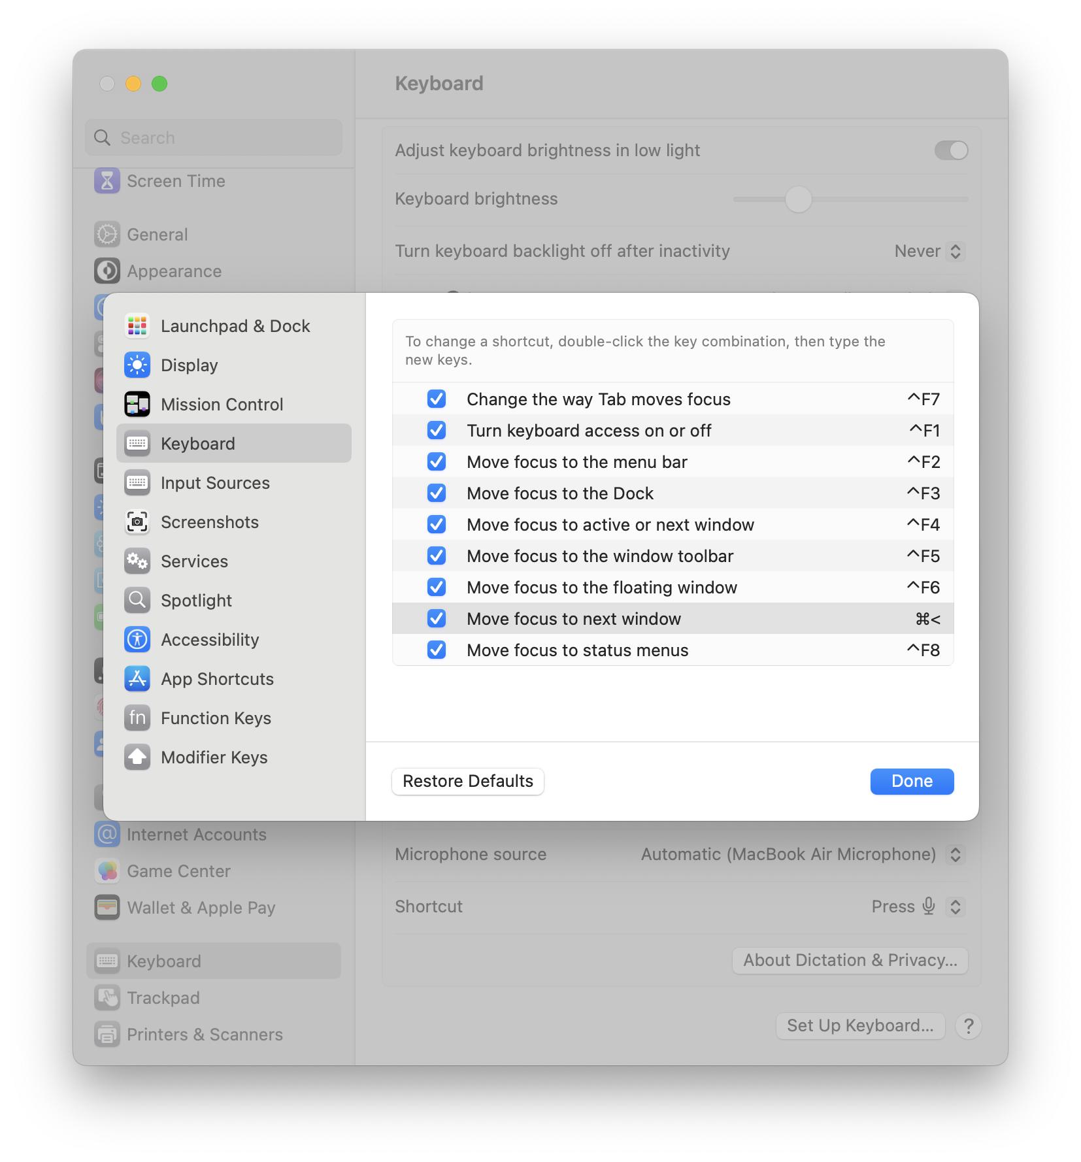The image size is (1081, 1162).
Task: Click the Mission Control icon
Action: pos(137,404)
